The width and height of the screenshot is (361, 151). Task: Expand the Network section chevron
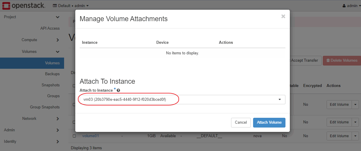click(x=58, y=119)
